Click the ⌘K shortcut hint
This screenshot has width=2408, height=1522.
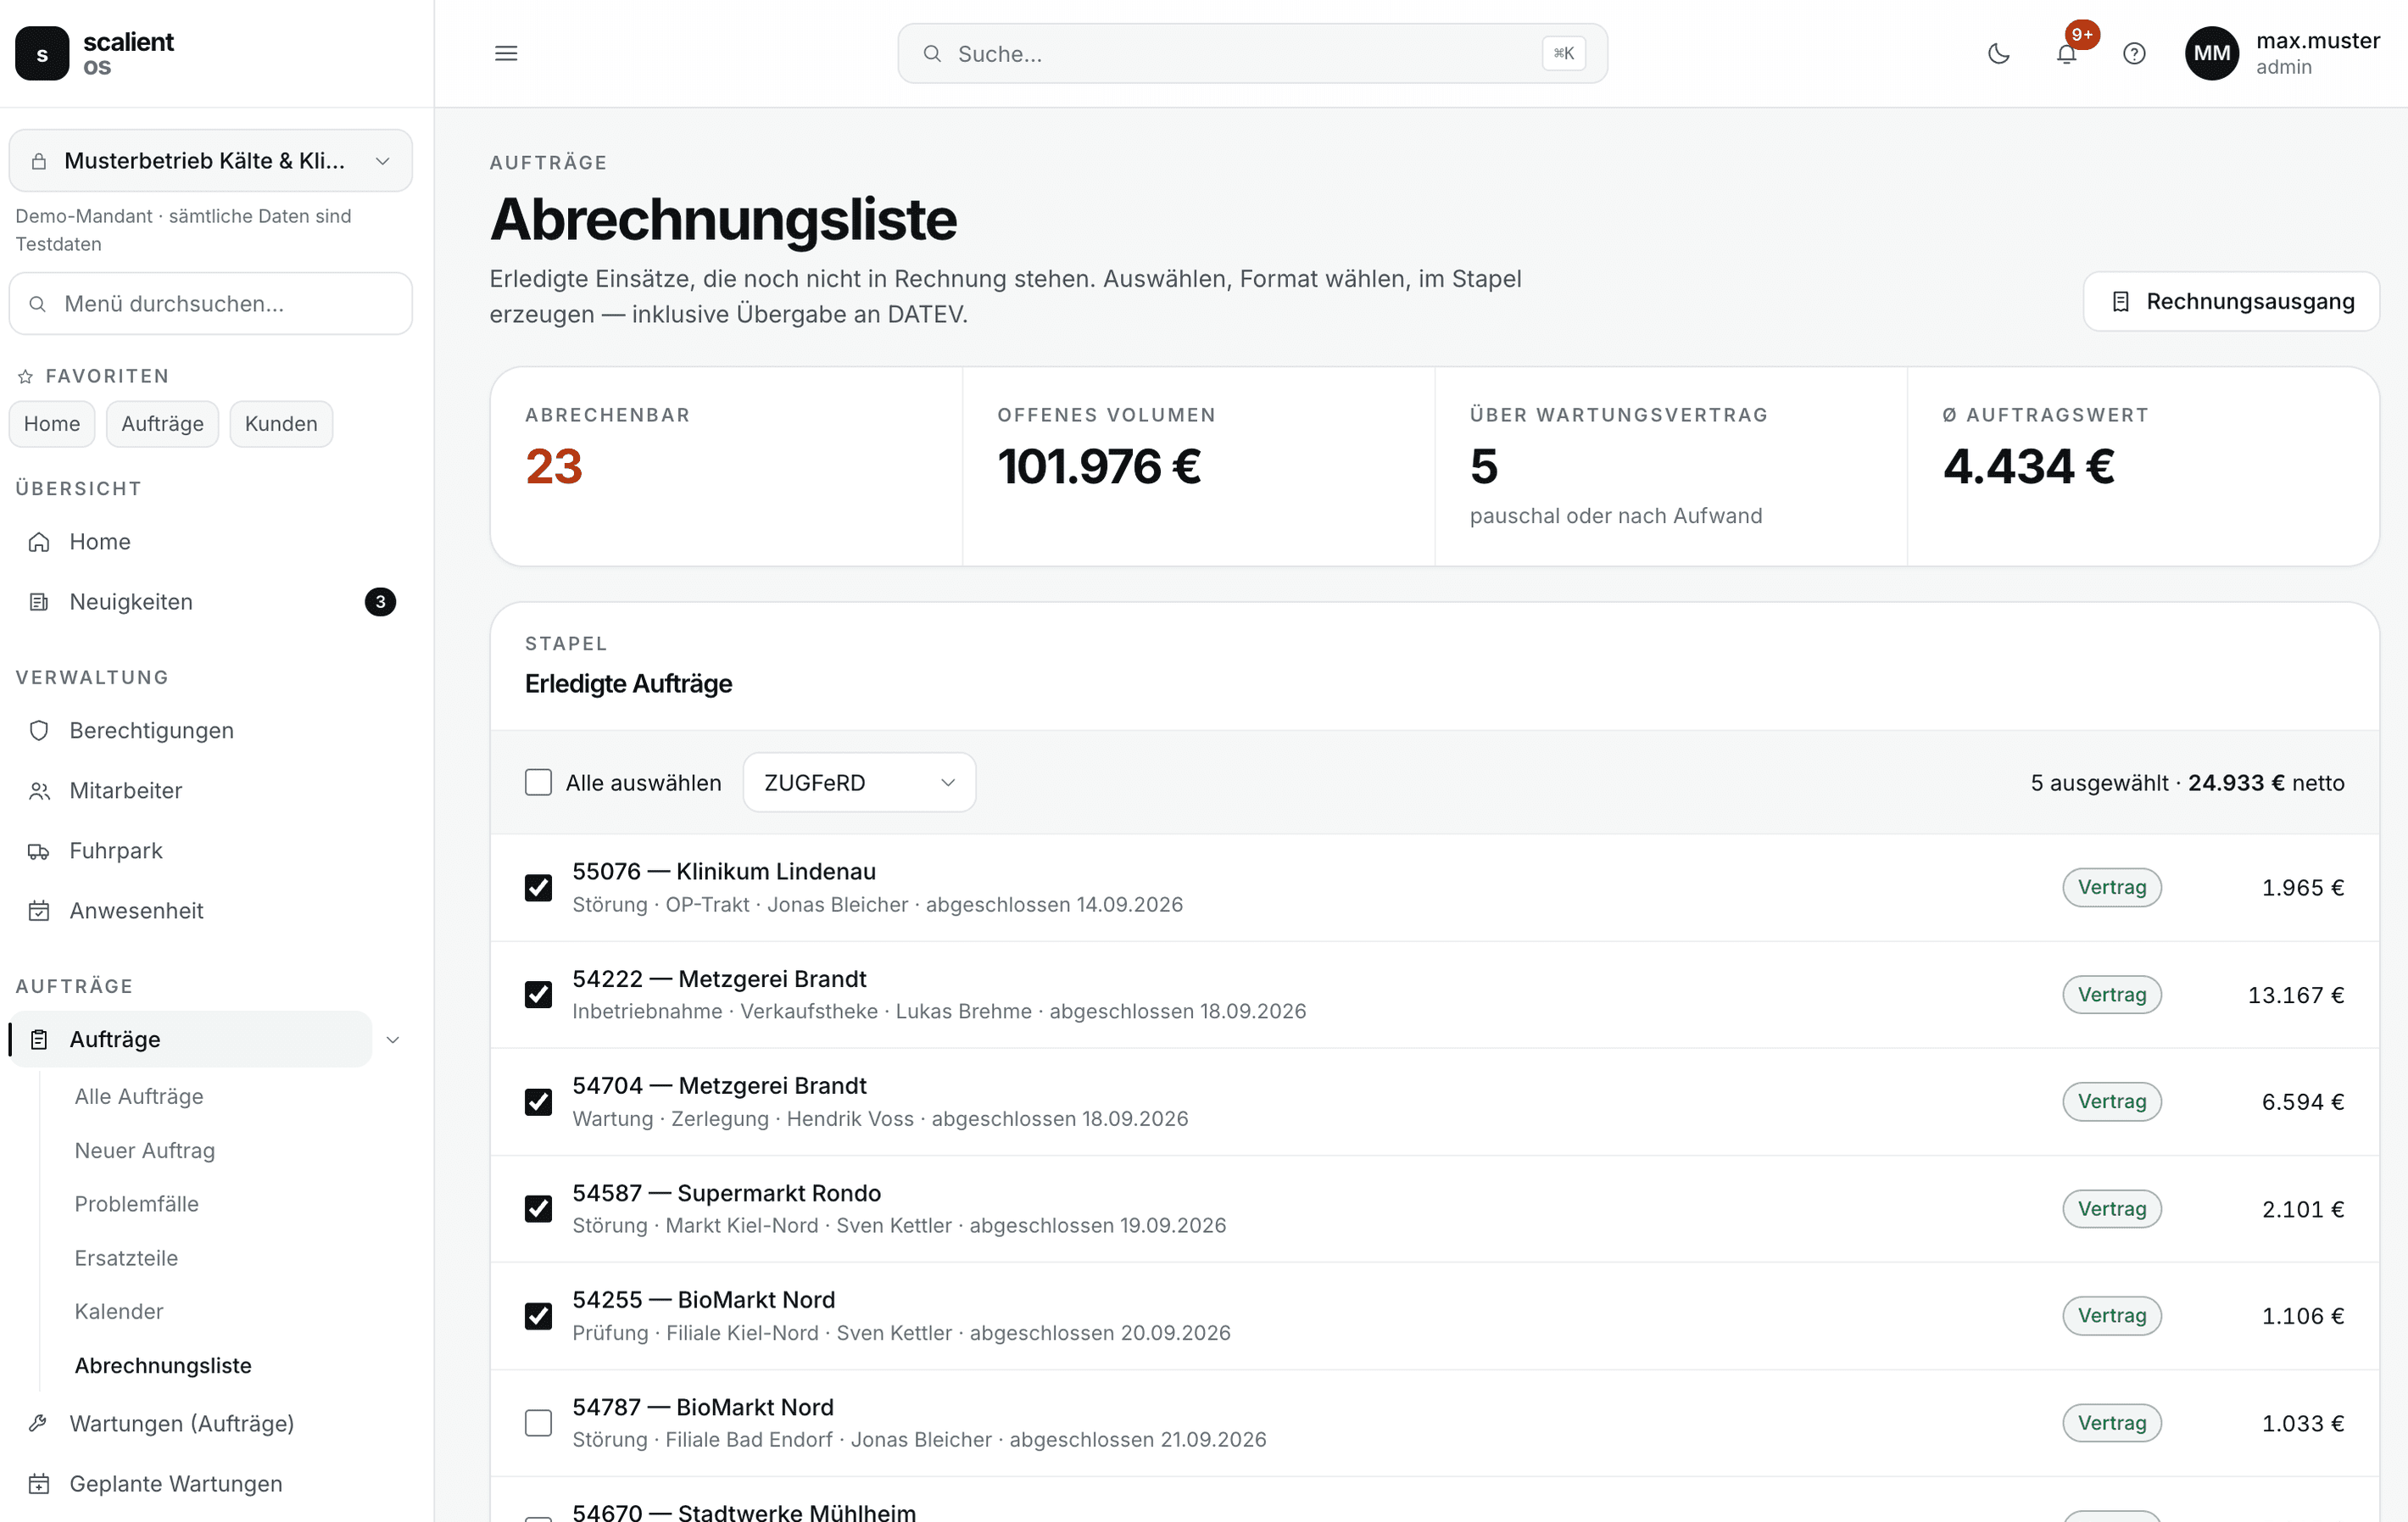[x=1564, y=53]
